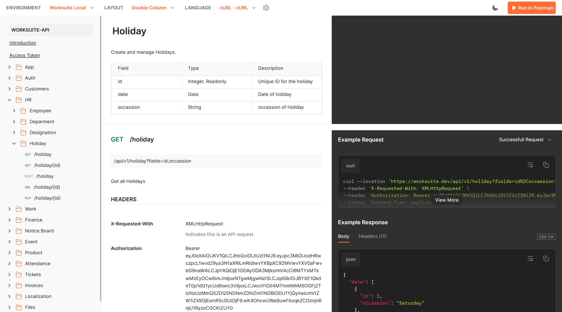This screenshot has height=312, width=562.
Task: Collapse the HR folder chevron
Action: (x=9, y=100)
